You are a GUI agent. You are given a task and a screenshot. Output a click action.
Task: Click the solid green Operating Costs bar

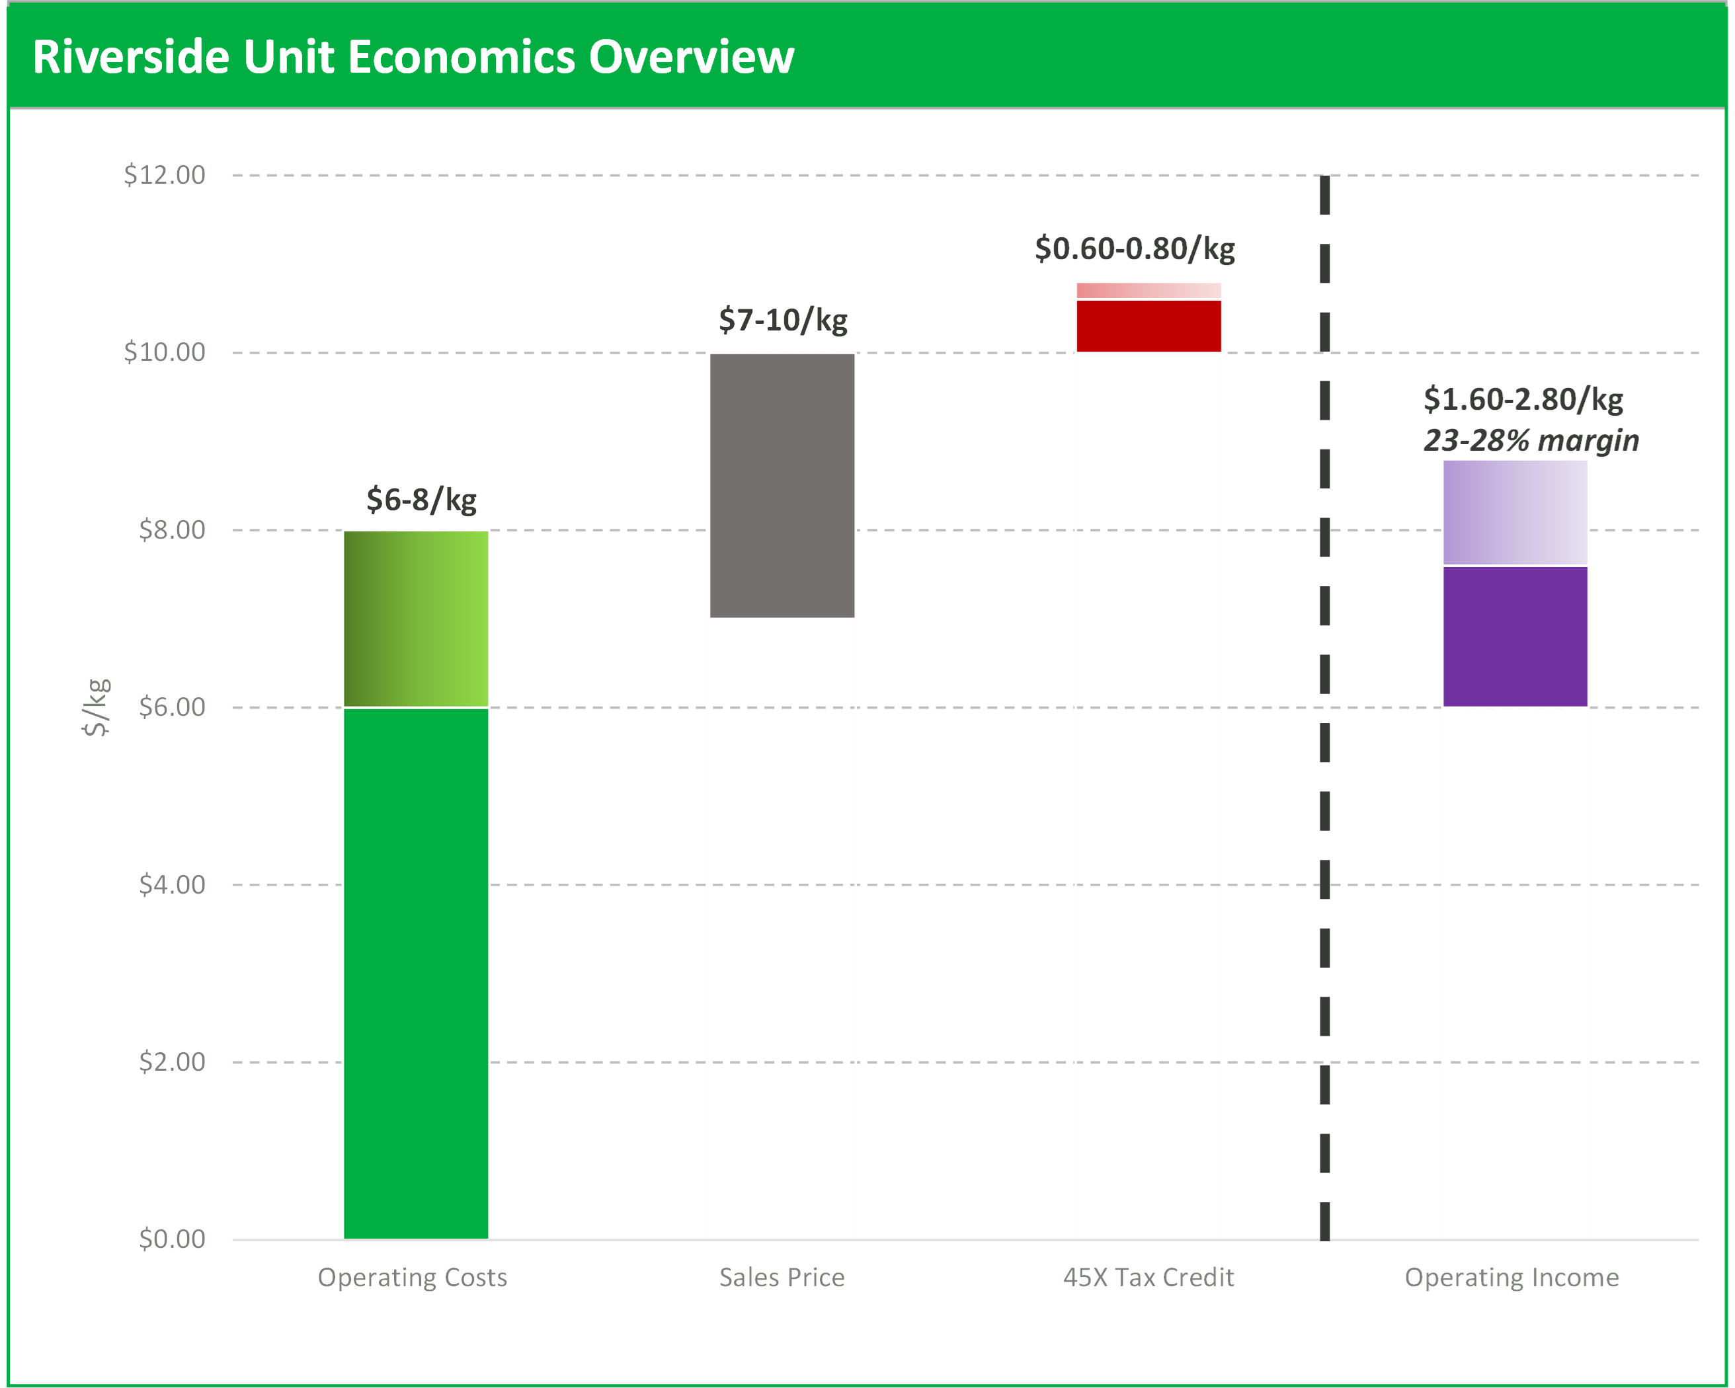416,973
